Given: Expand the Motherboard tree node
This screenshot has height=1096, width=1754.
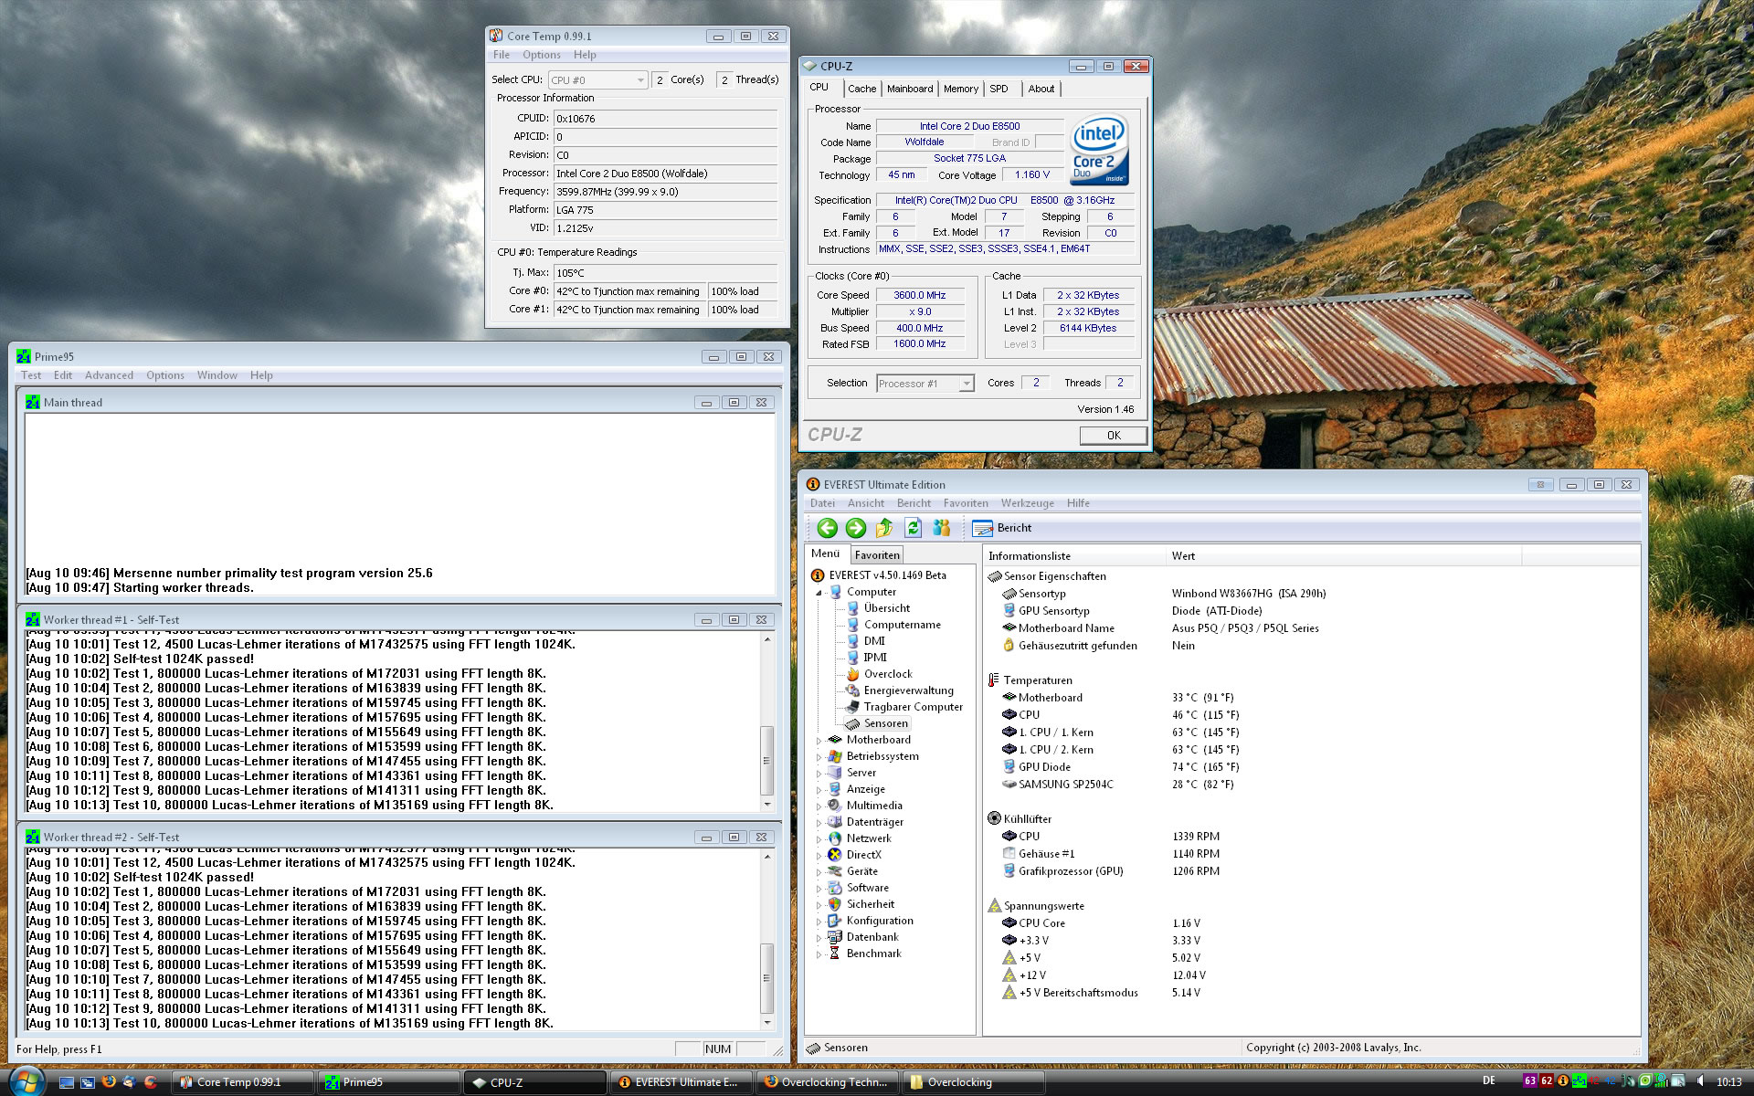Looking at the screenshot, I should (819, 741).
